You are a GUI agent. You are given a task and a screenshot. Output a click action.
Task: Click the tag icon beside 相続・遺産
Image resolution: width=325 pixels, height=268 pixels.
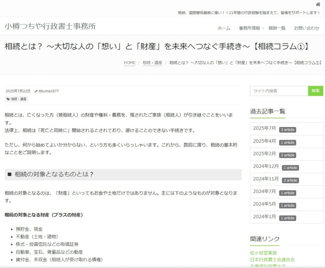pos(8,99)
